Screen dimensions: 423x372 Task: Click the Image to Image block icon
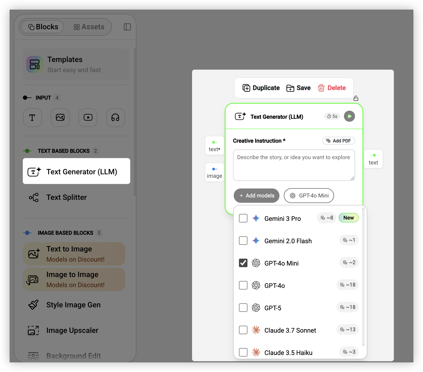[32, 279]
